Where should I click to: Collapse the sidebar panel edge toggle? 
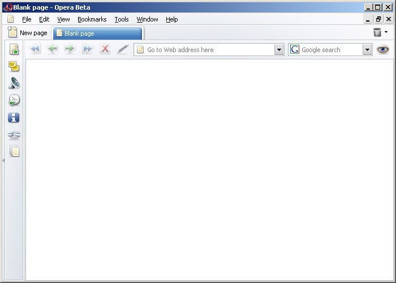pos(3,161)
